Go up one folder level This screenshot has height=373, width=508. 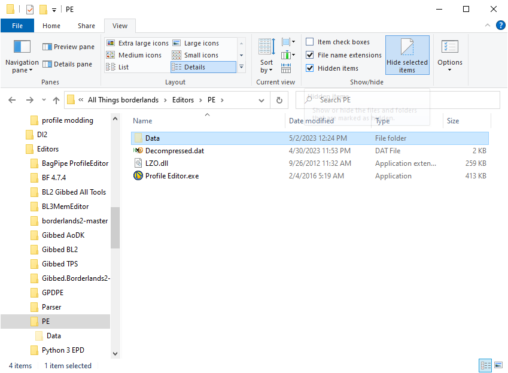(x=56, y=100)
